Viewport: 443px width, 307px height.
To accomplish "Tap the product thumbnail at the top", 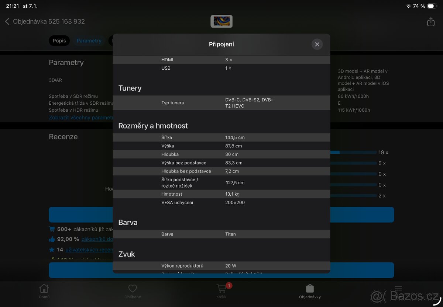I will [x=221, y=21].
